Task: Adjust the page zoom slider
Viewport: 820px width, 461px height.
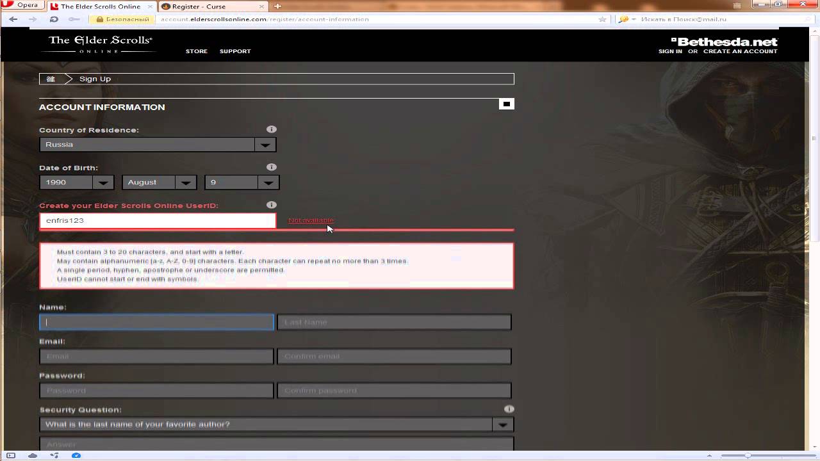Action: pos(747,455)
